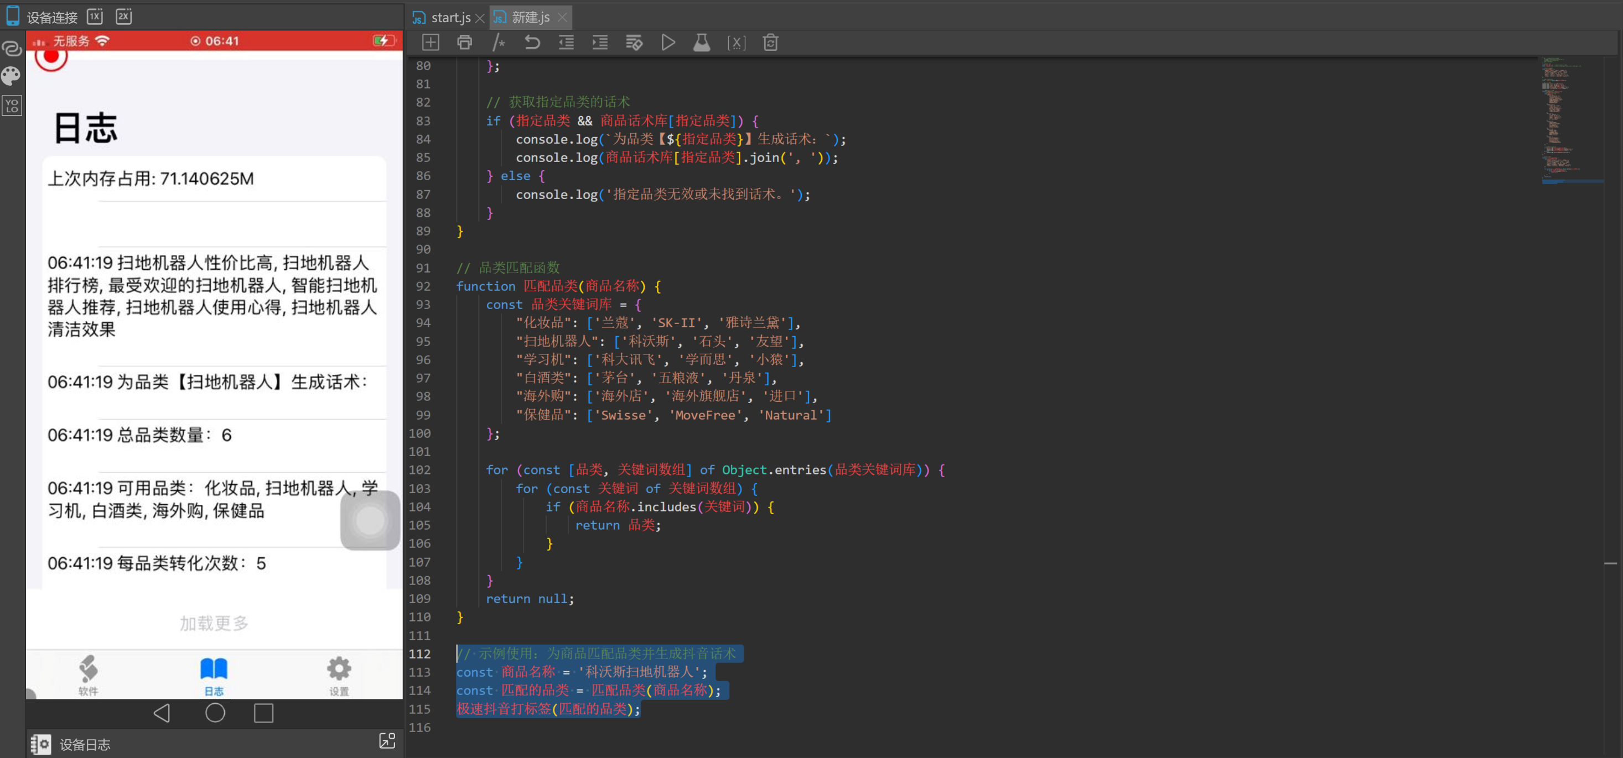Click the const 品类关键词库 code line
Viewport: 1623px width, 758px height.
[563, 305]
